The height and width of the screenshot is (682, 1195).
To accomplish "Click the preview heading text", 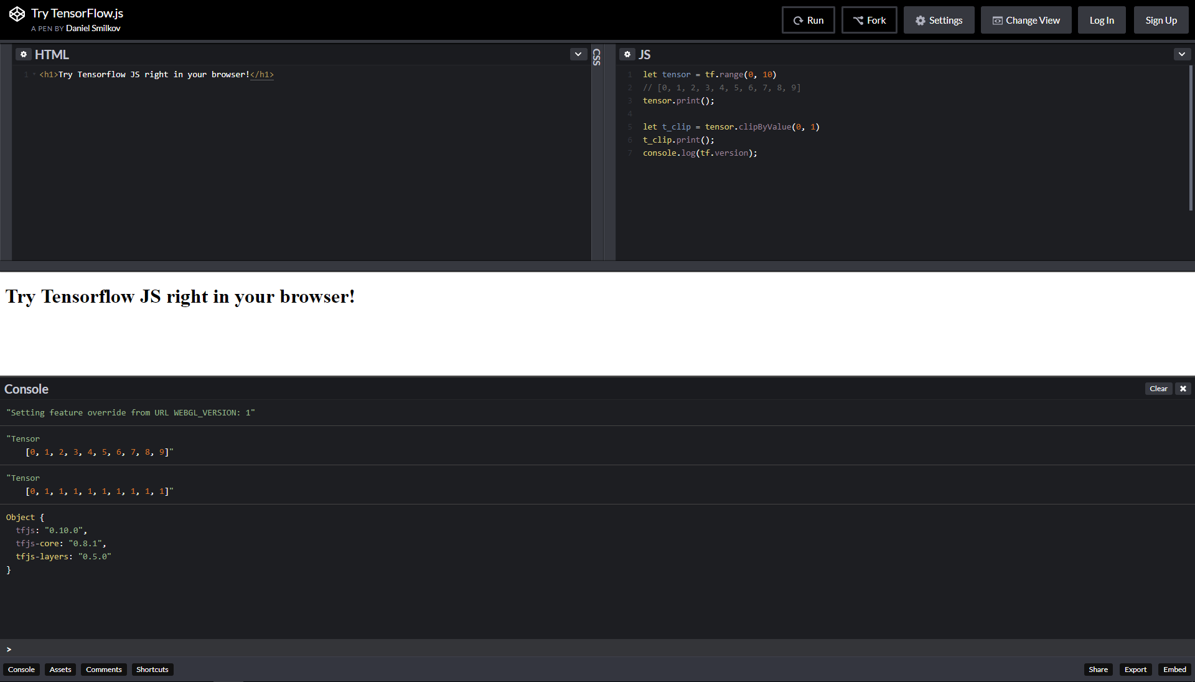I will [180, 296].
